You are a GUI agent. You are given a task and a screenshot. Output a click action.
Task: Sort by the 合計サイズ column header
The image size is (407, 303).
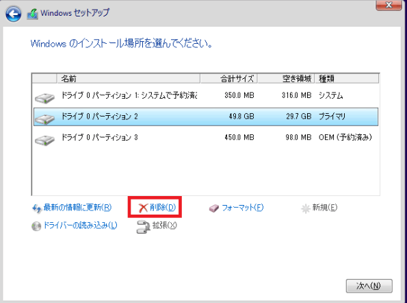click(228, 79)
